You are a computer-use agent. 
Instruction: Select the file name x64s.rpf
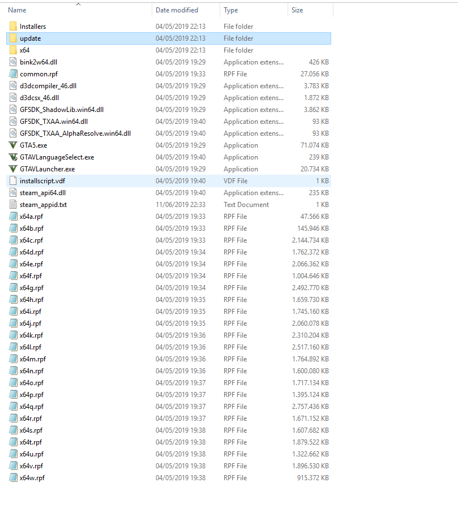(x=31, y=430)
